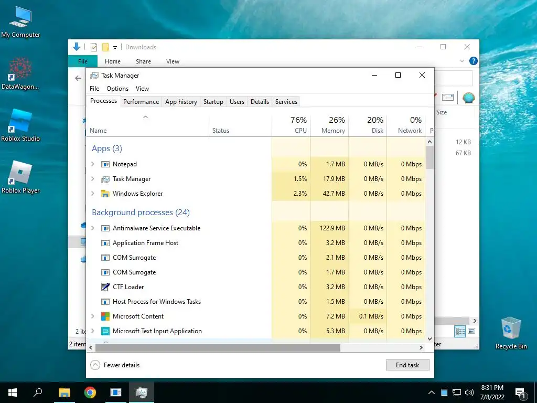Sort processes by Memory column
Image resolution: width=537 pixels, height=403 pixels.
coord(329,125)
